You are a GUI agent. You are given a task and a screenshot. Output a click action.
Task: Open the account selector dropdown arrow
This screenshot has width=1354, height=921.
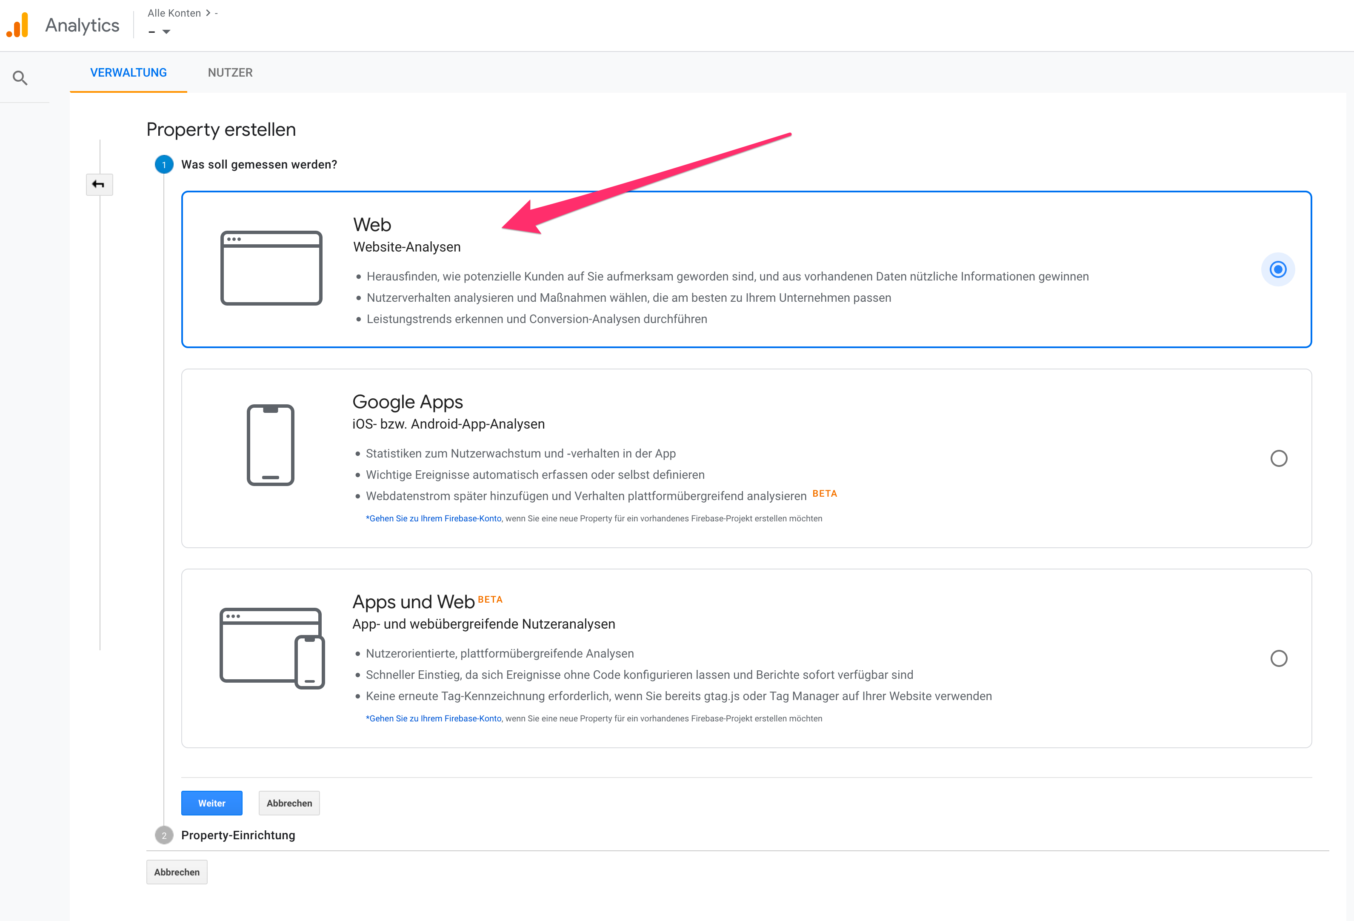click(x=166, y=31)
